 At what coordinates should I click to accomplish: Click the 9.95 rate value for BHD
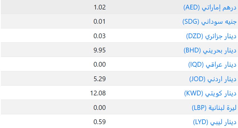99,50
